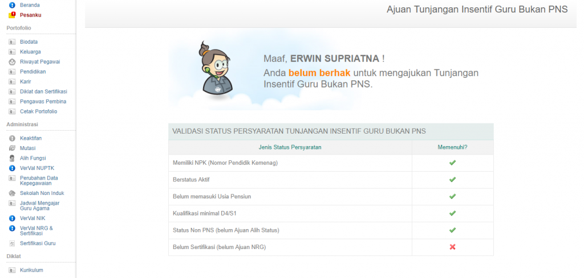This screenshot has width=584, height=278.
Task: Click the Sekolah Non Induk icon
Action: (x=12, y=193)
